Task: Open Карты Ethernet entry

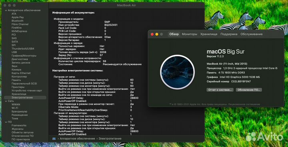Action: pyautogui.click(x=21, y=73)
